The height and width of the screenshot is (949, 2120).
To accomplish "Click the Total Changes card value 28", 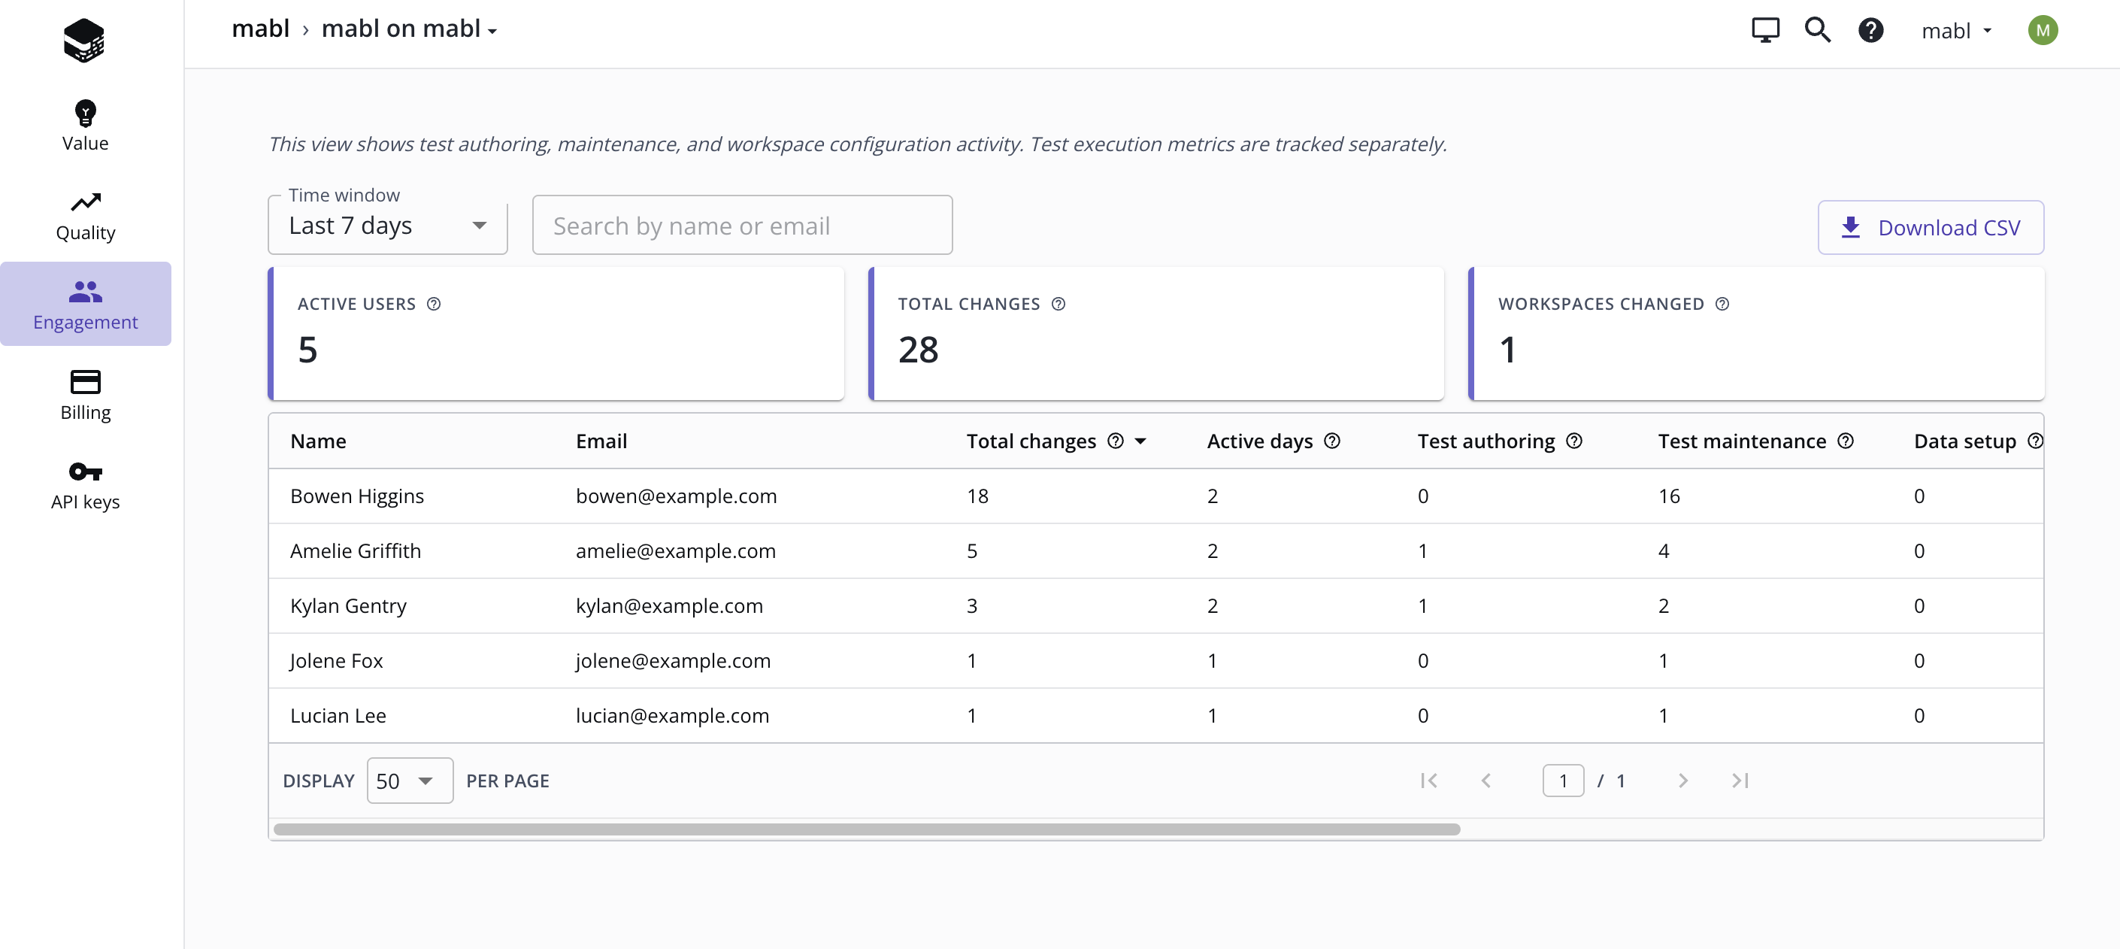I will pyautogui.click(x=918, y=350).
